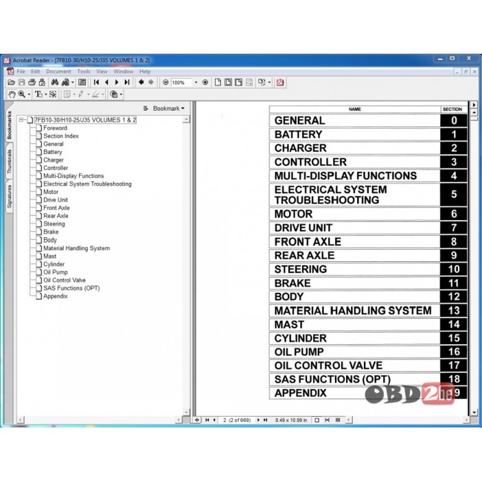Open the Help menu

[145, 72]
